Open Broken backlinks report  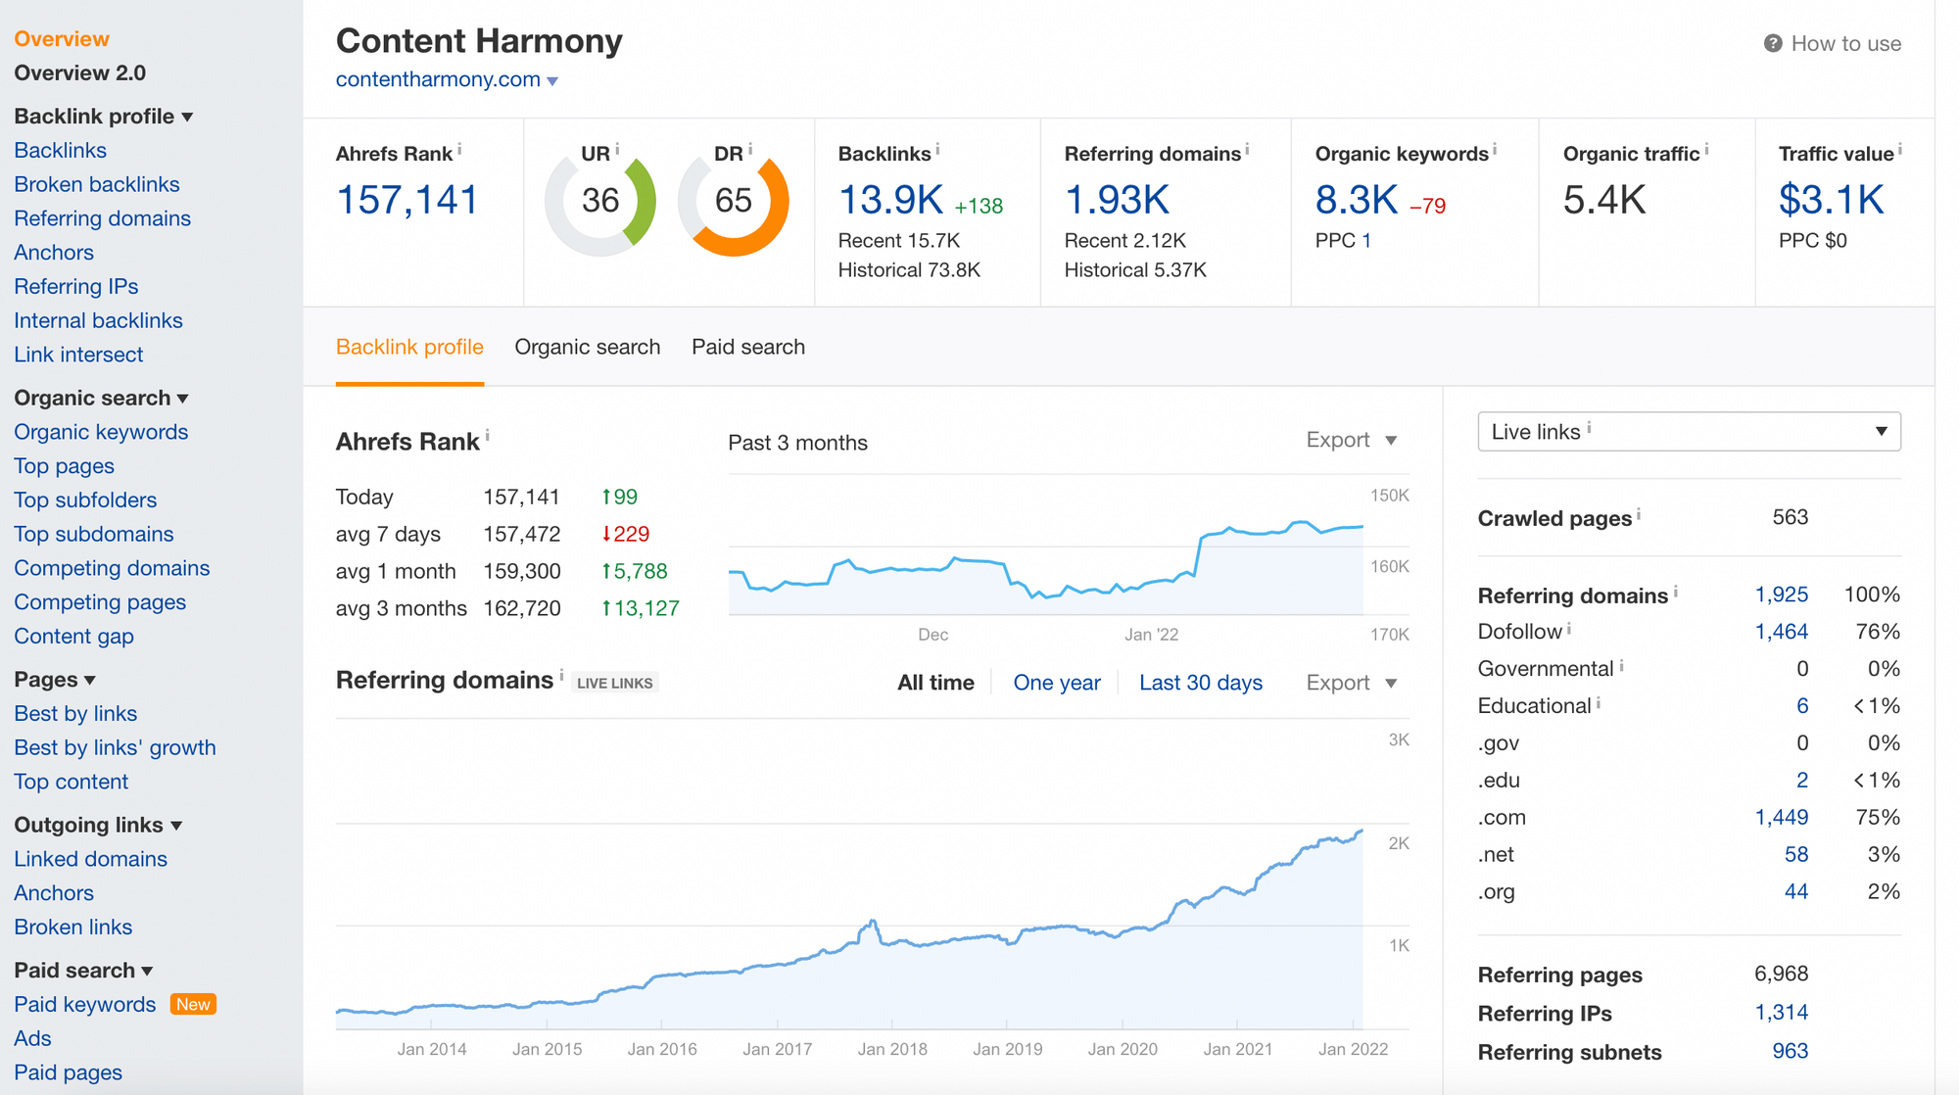point(97,184)
